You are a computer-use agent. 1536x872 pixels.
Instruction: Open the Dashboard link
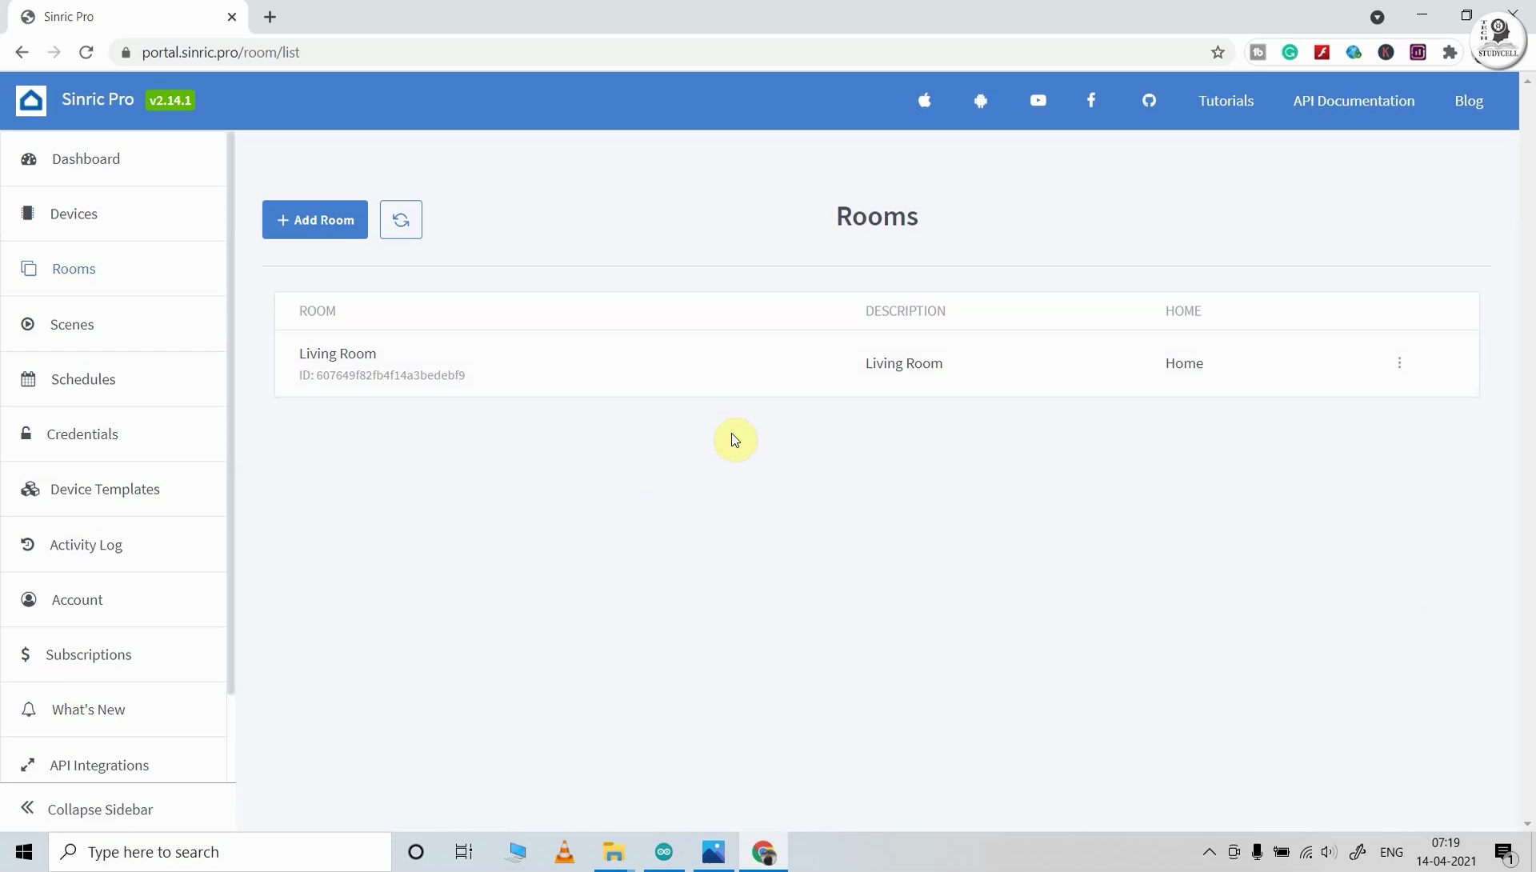tap(86, 158)
